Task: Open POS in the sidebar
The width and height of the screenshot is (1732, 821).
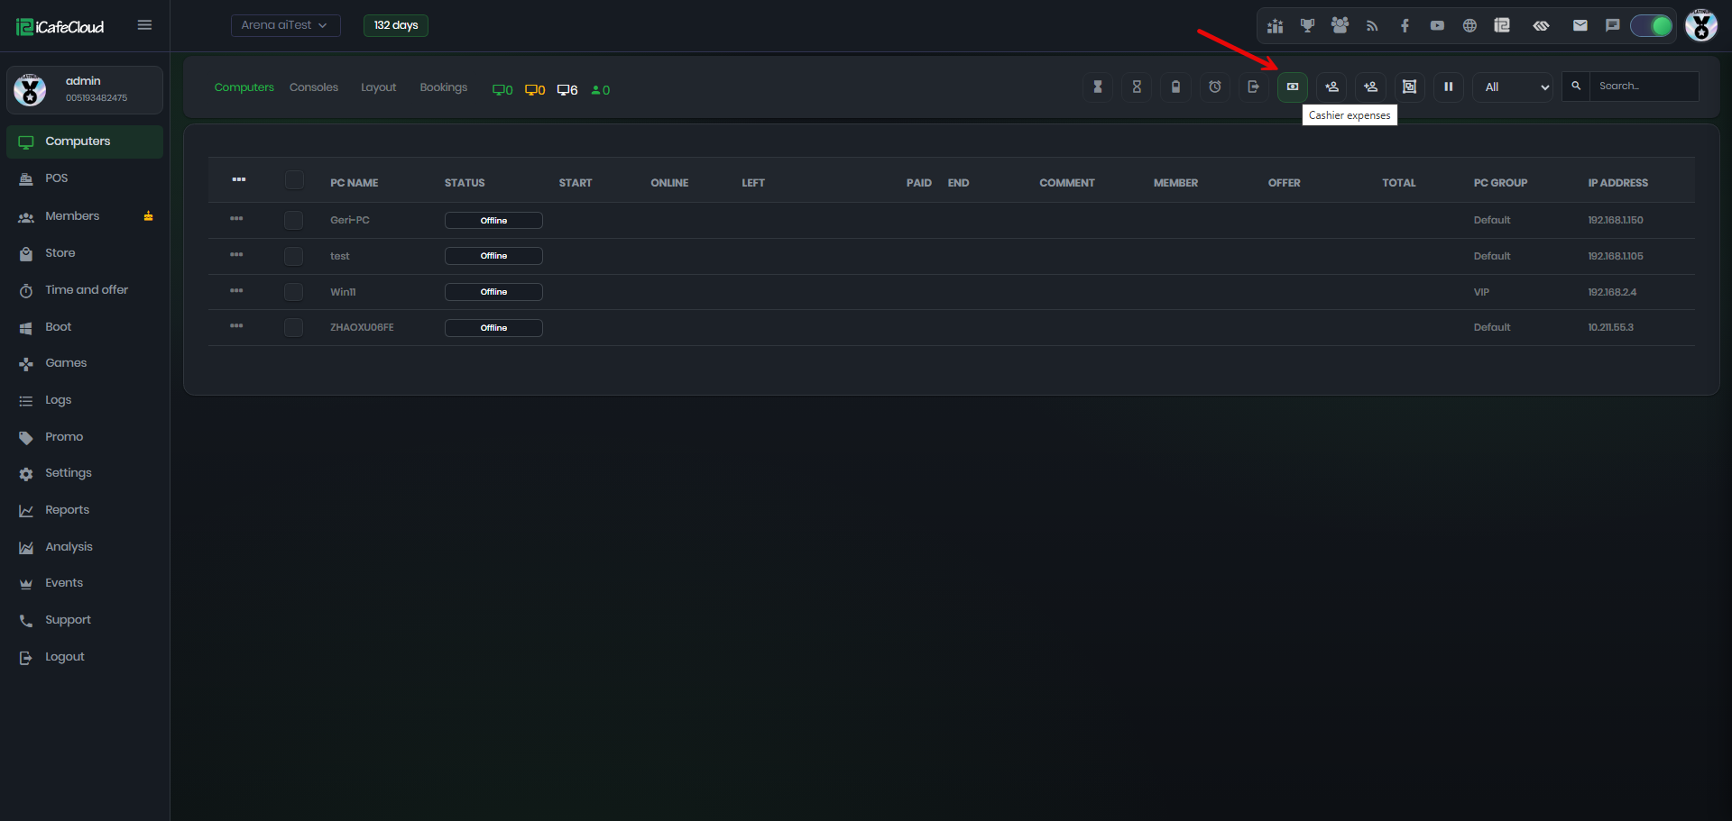Action: tap(85, 178)
